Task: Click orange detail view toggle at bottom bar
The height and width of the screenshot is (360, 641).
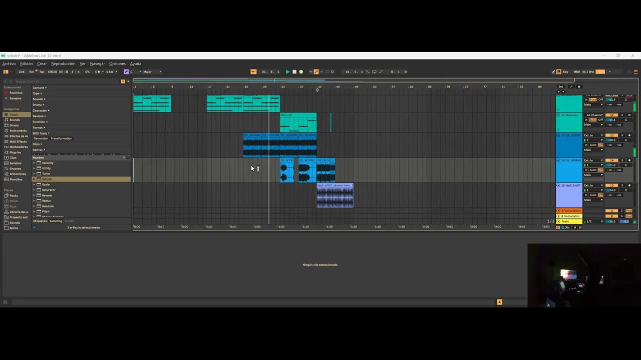Action: [x=499, y=302]
